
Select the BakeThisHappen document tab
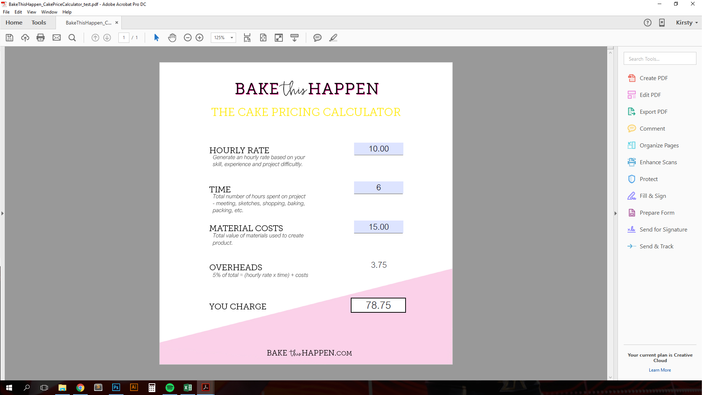88,23
